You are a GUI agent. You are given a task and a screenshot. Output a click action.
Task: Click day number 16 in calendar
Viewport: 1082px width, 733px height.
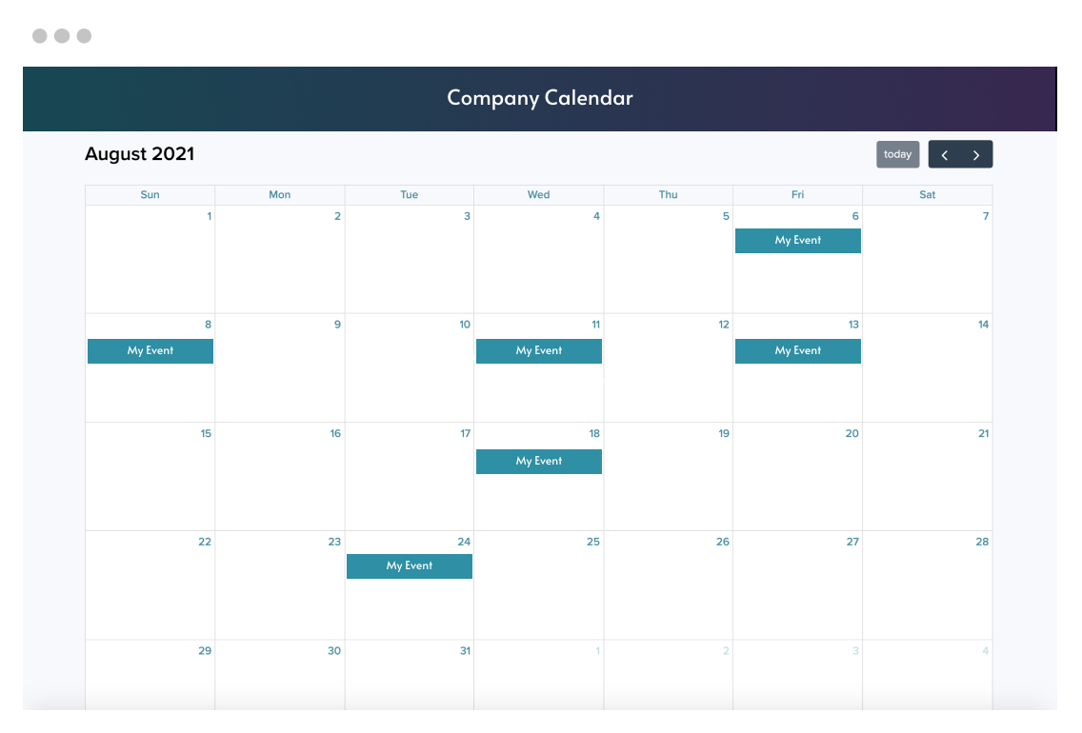pos(335,434)
